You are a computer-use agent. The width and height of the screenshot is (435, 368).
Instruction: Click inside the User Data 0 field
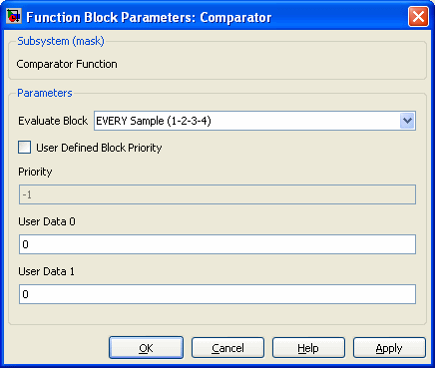[217, 244]
